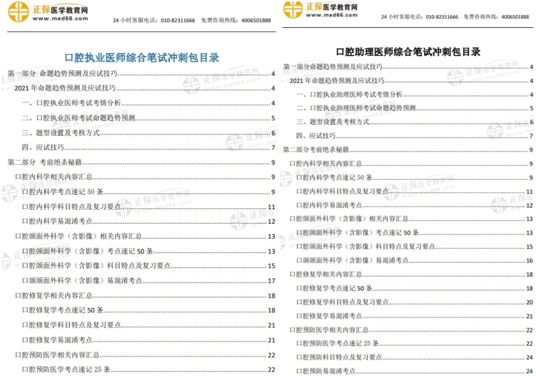Viewport: 536px width, 377px height.
Task: Click page number 18 beside 口腔修复学相关内容汇总
Action: 272,295
